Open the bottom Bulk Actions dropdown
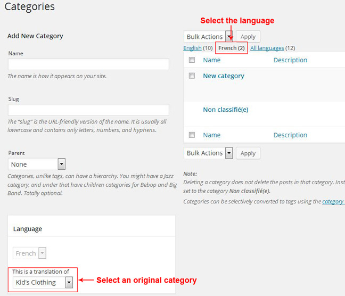The width and height of the screenshot is (345, 296). click(208, 153)
